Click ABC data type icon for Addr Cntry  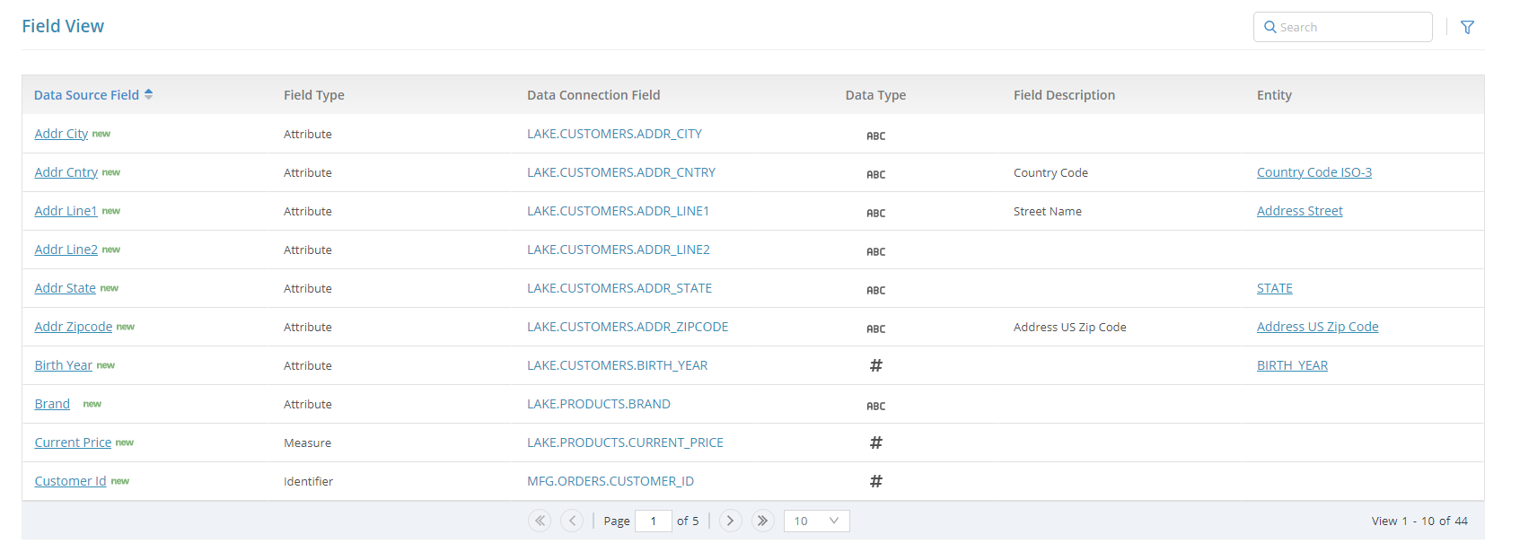[876, 175]
